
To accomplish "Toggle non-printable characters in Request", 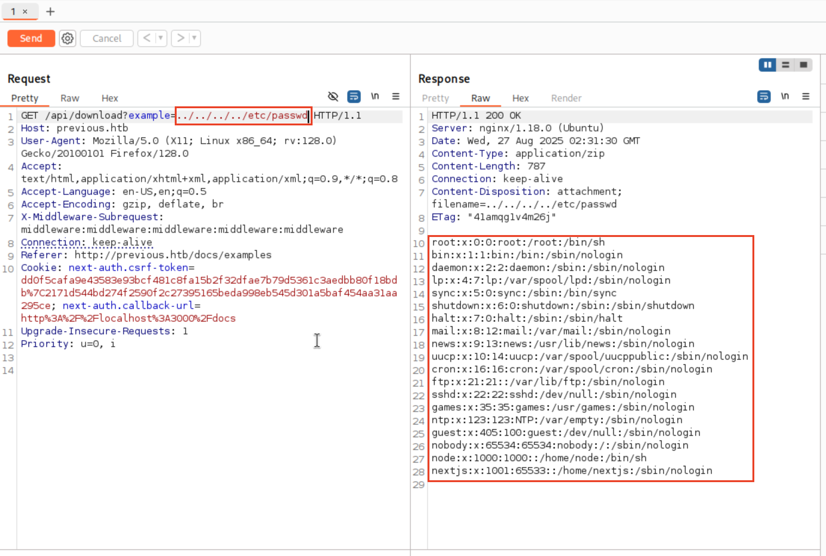I will point(375,97).
